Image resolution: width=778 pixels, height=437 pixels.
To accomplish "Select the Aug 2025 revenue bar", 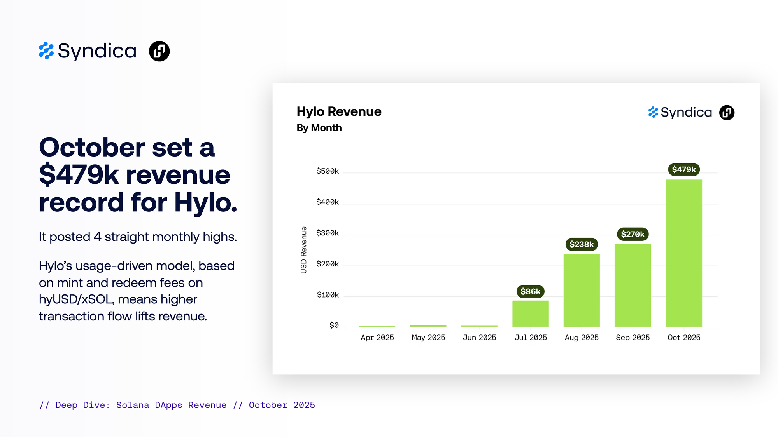I will click(581, 290).
